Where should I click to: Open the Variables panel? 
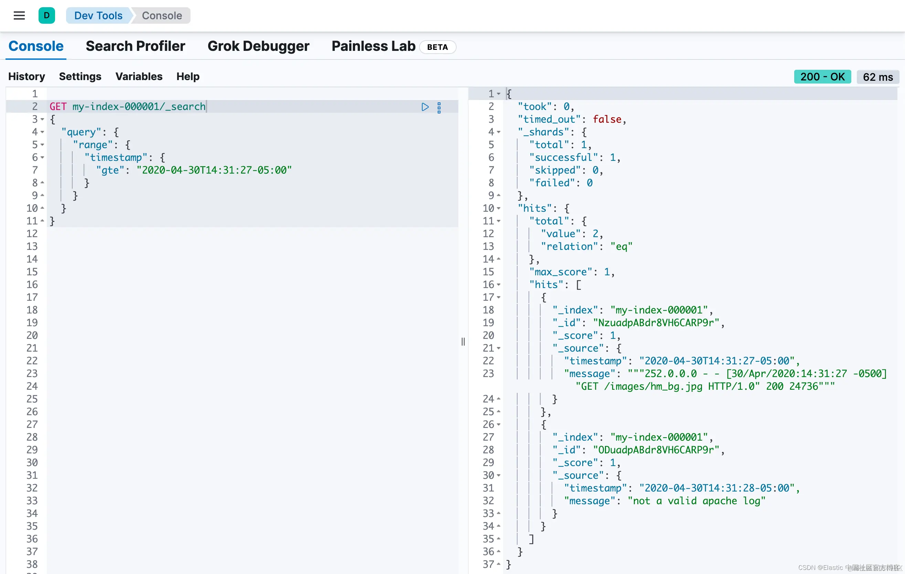[139, 77]
